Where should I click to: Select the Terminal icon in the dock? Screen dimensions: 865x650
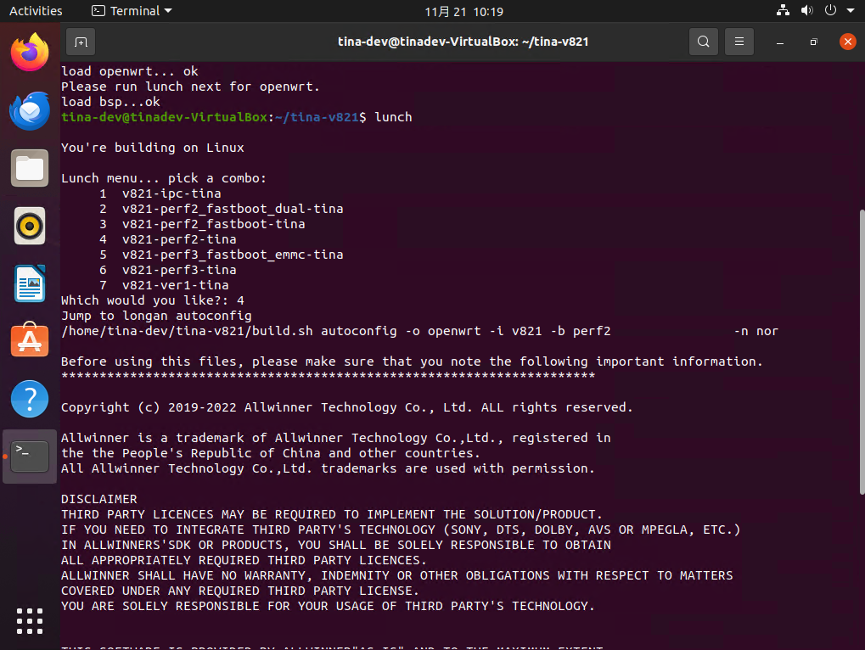pyautogui.click(x=30, y=456)
